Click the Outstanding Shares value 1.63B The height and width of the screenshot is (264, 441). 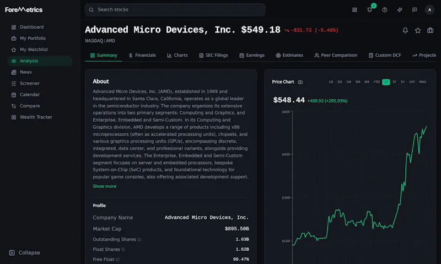(242, 239)
